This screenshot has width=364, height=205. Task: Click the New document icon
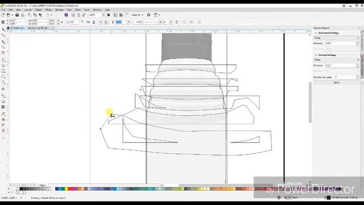coord(3,15)
